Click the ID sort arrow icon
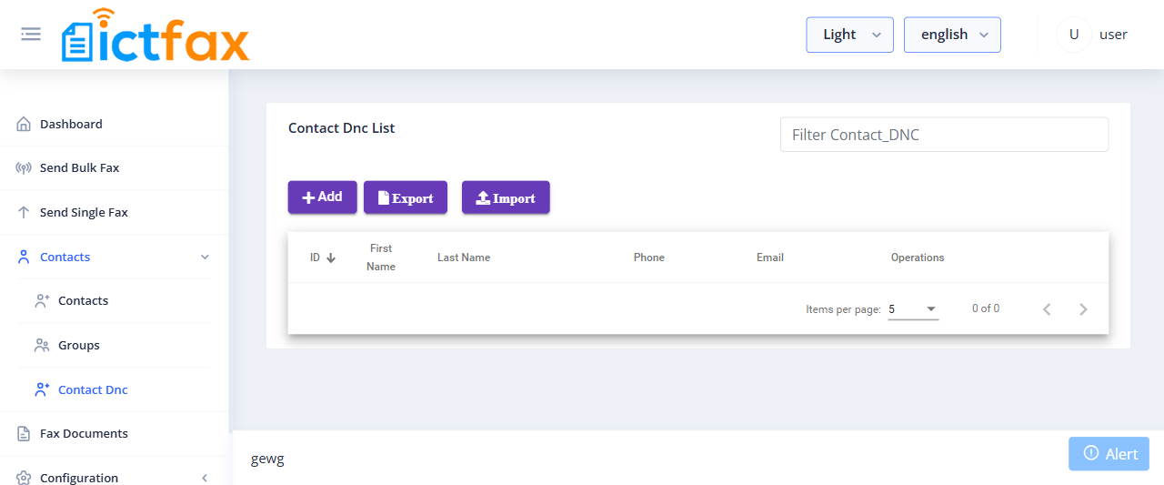Screen dimensions: 1164x485 point(331,258)
